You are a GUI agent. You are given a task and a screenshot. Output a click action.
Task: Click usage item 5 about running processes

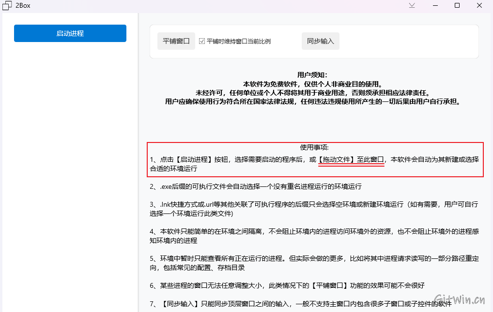314,263
